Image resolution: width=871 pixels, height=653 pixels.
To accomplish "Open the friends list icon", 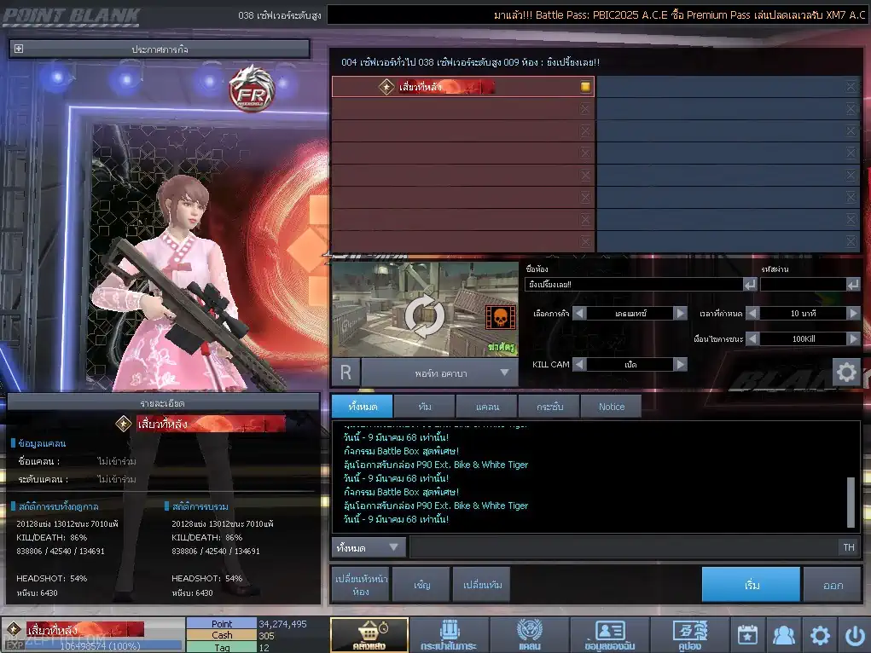I will pos(783,635).
